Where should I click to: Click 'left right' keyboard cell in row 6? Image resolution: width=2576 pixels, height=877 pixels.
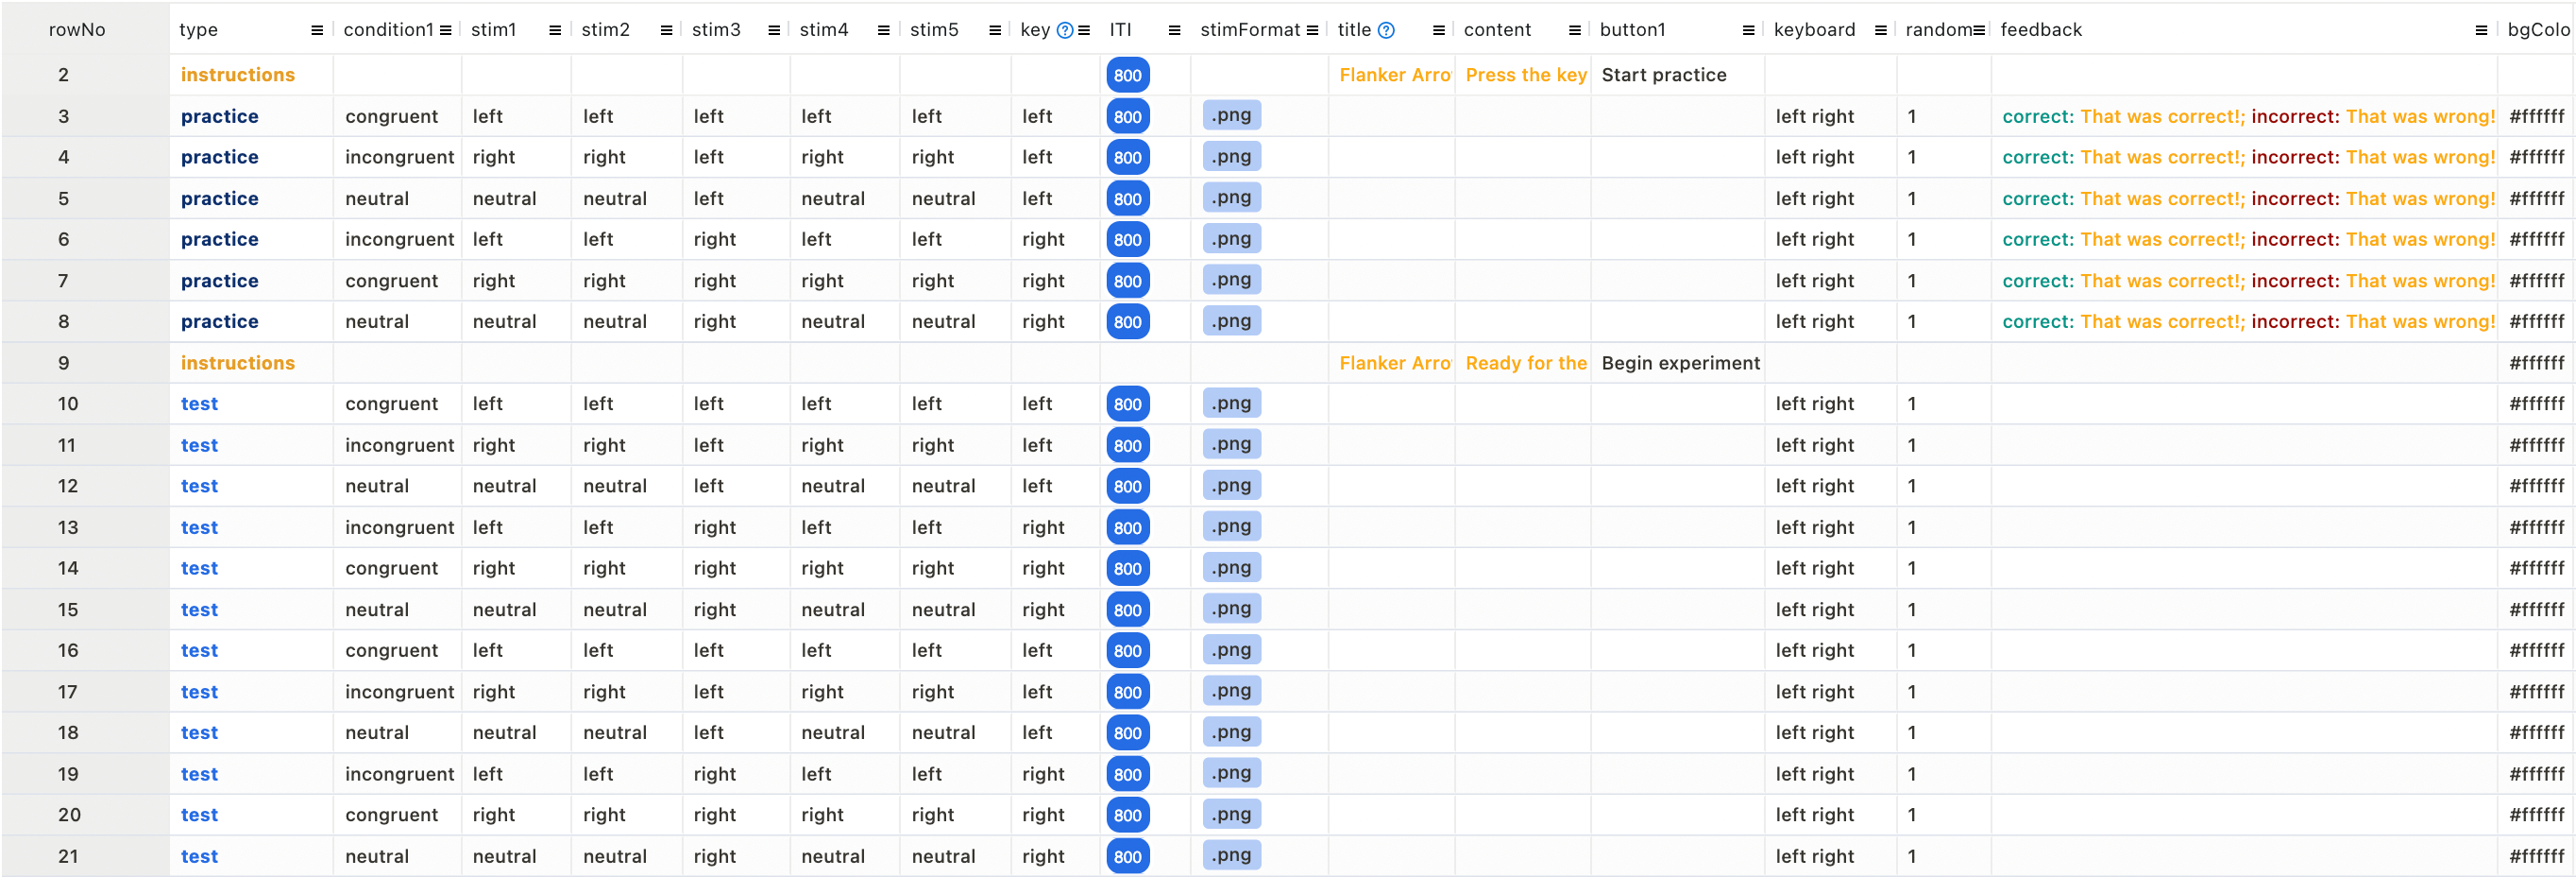click(1830, 240)
